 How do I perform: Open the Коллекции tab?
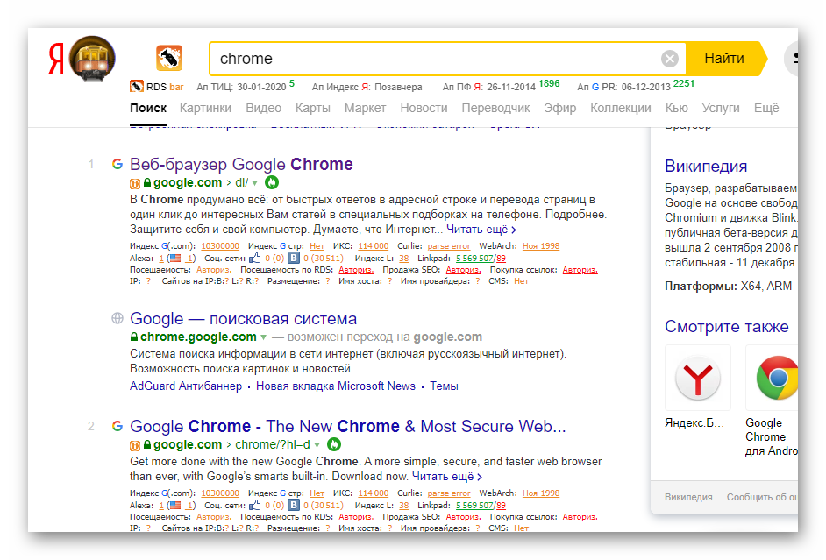621,108
